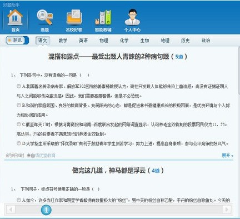Open the 绩优堂教育 source link
Viewport: 240px width, 219px height.
[x=45, y=156]
